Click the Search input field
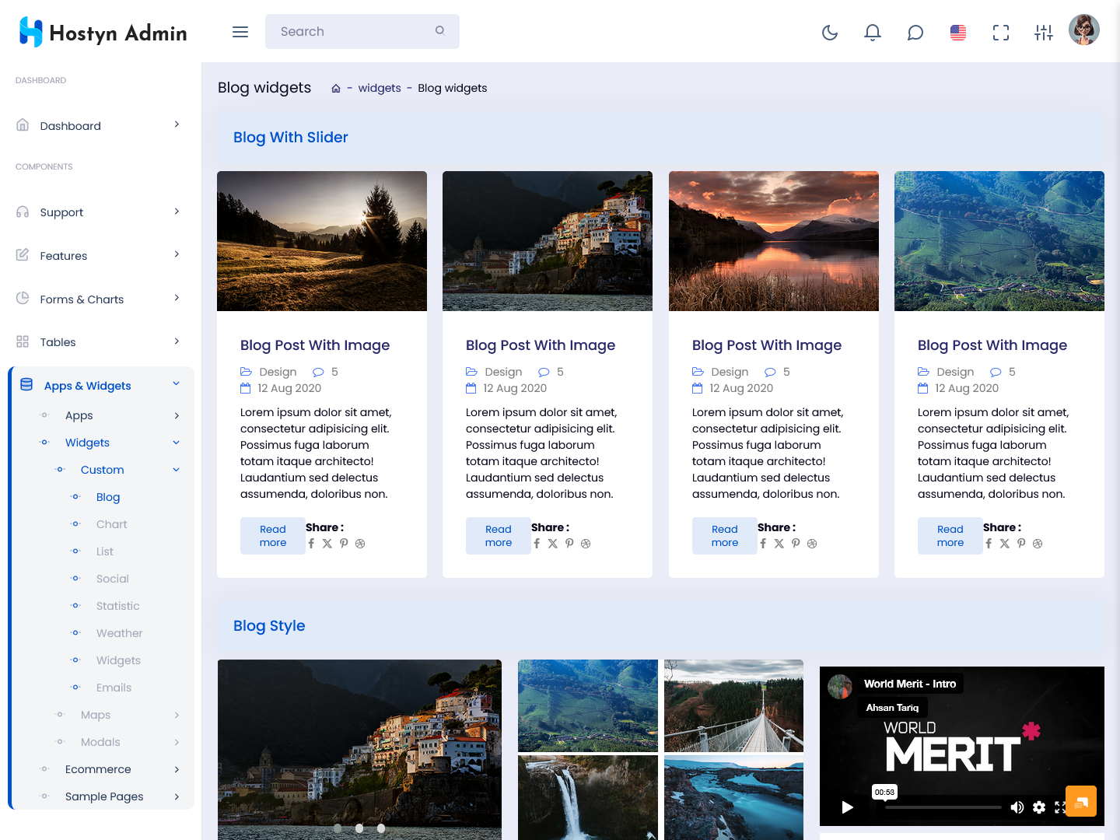The width and height of the screenshot is (1120, 840). coord(354,32)
